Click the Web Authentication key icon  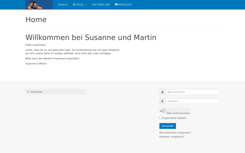[163, 111]
